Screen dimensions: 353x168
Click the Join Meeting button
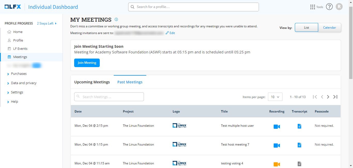87,63
